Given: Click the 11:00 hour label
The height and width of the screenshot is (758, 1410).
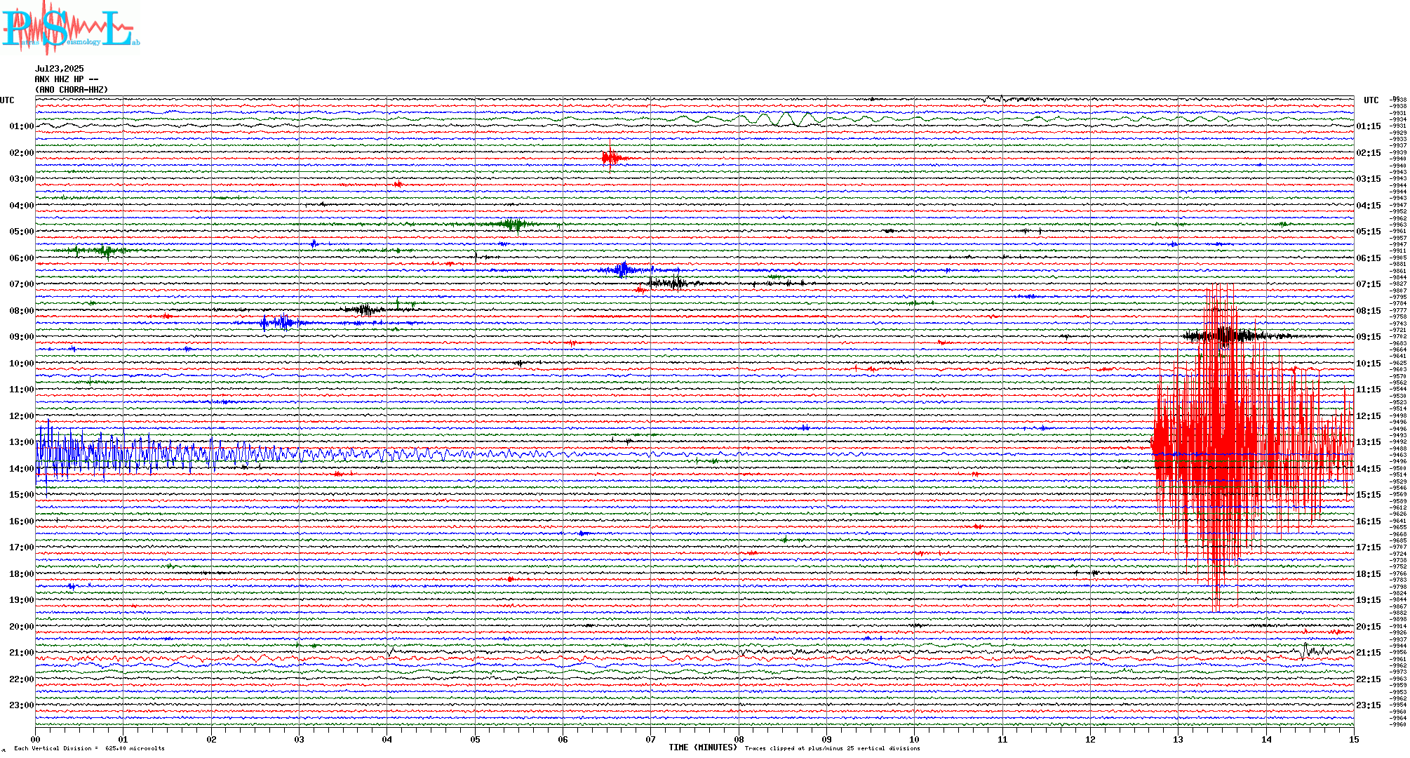Looking at the screenshot, I should pos(21,390).
